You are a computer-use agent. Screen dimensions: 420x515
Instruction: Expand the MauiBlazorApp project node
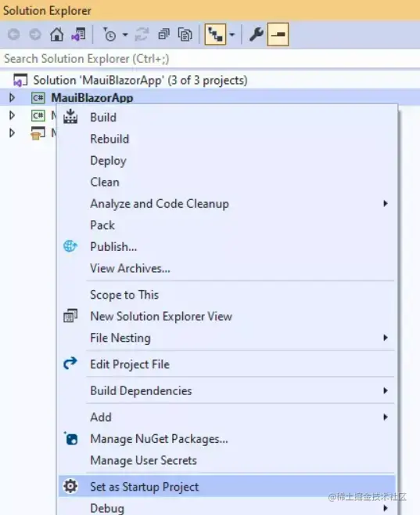click(12, 97)
